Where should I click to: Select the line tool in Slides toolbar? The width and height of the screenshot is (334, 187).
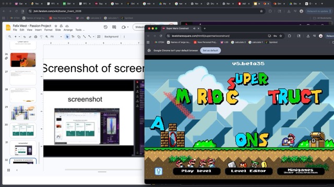85,37
